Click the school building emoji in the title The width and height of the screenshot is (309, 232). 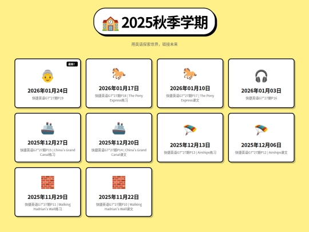pyautogui.click(x=110, y=23)
